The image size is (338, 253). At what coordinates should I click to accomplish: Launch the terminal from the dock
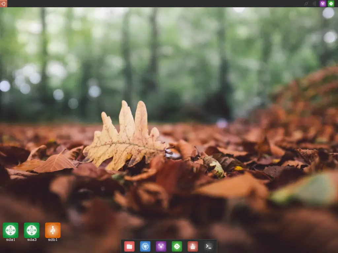(209, 246)
